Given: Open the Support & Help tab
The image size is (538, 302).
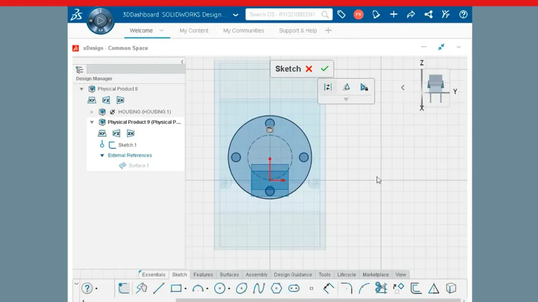Looking at the screenshot, I should pyautogui.click(x=298, y=31).
